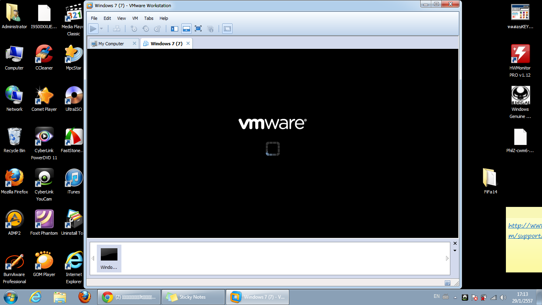Select the I9500XXUE file icon
Viewport: 542px width, 305px height.
click(x=44, y=17)
